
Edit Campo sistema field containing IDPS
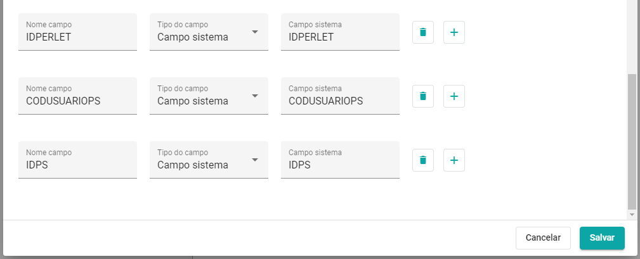(x=340, y=160)
